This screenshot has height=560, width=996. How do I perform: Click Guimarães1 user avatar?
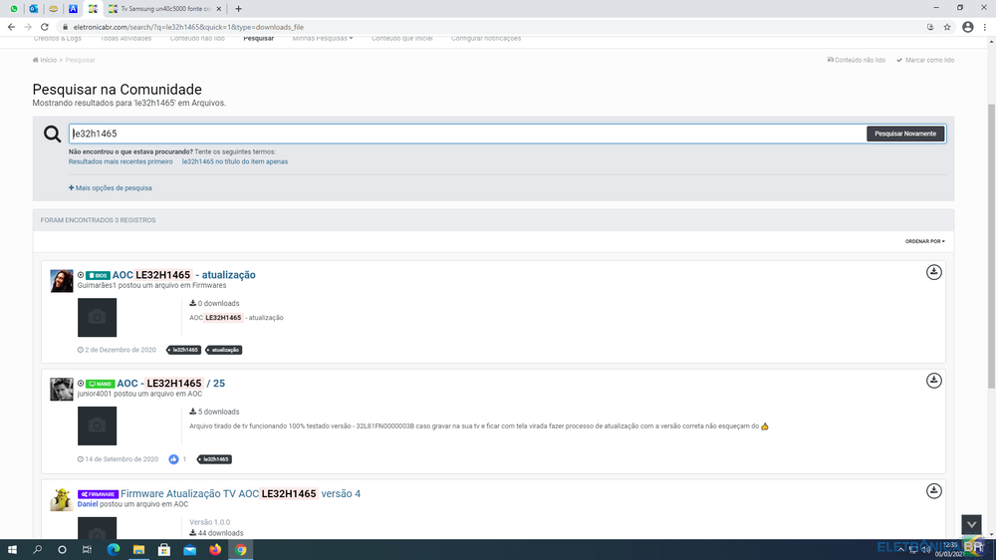pos(62,281)
